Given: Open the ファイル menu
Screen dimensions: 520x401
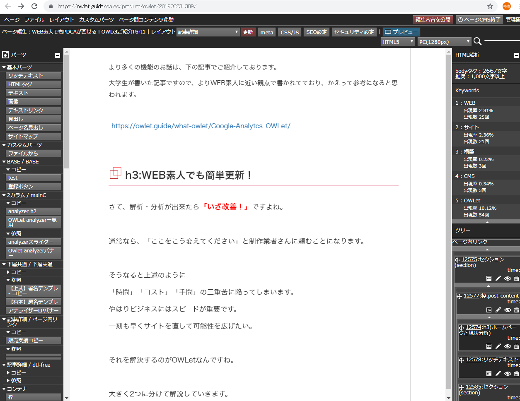Looking at the screenshot, I should click(34, 19).
